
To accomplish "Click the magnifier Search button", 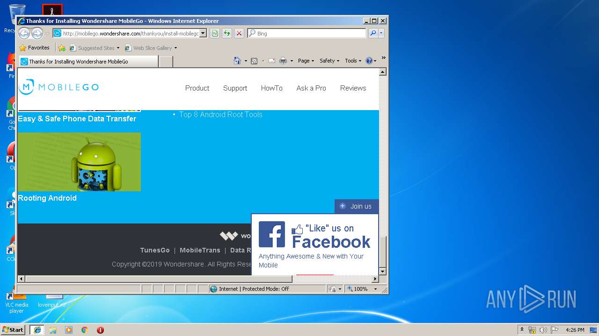I will click(x=373, y=34).
